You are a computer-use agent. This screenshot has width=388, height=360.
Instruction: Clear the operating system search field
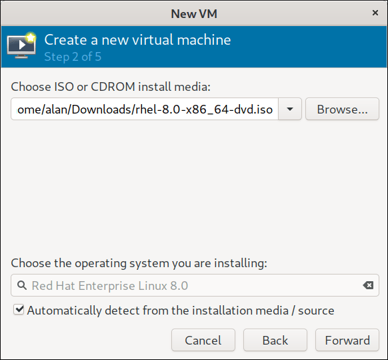pyautogui.click(x=368, y=285)
